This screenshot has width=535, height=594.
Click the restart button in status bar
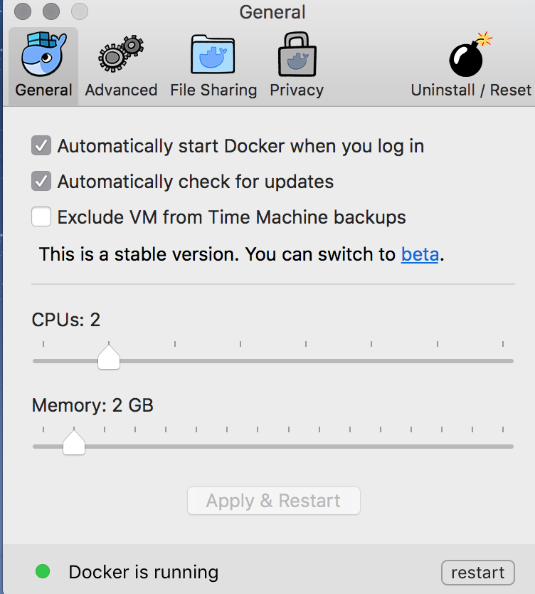(x=478, y=573)
